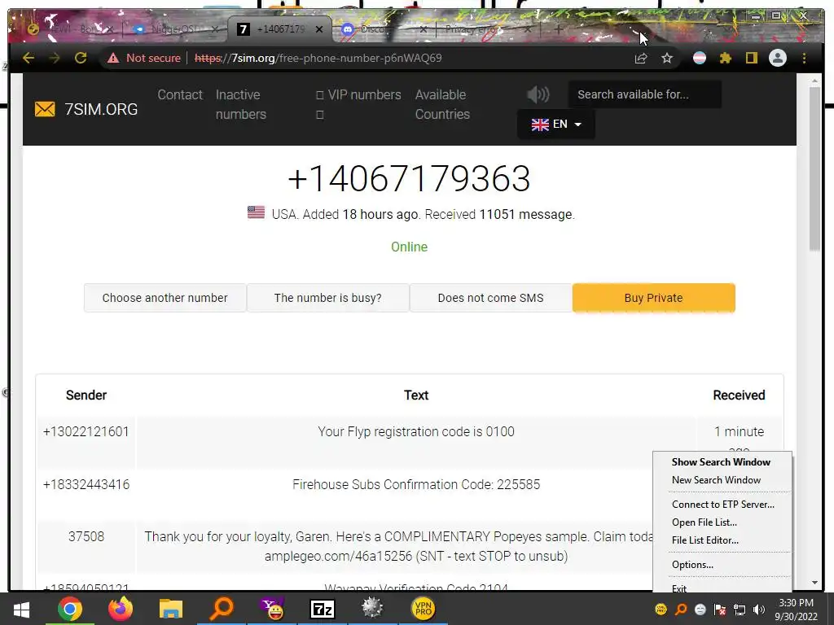The width and height of the screenshot is (834, 625).
Task: Click the orange magnifier tray icon
Action: 681,610
